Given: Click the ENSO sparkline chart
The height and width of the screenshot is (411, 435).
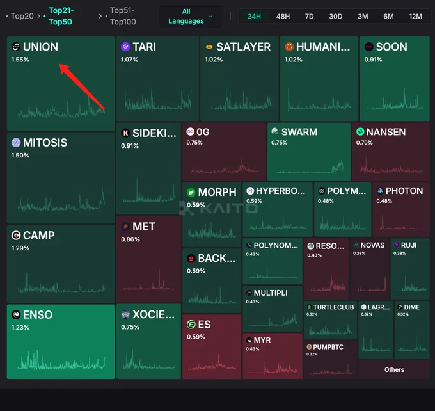Looking at the screenshot, I should [61, 360].
